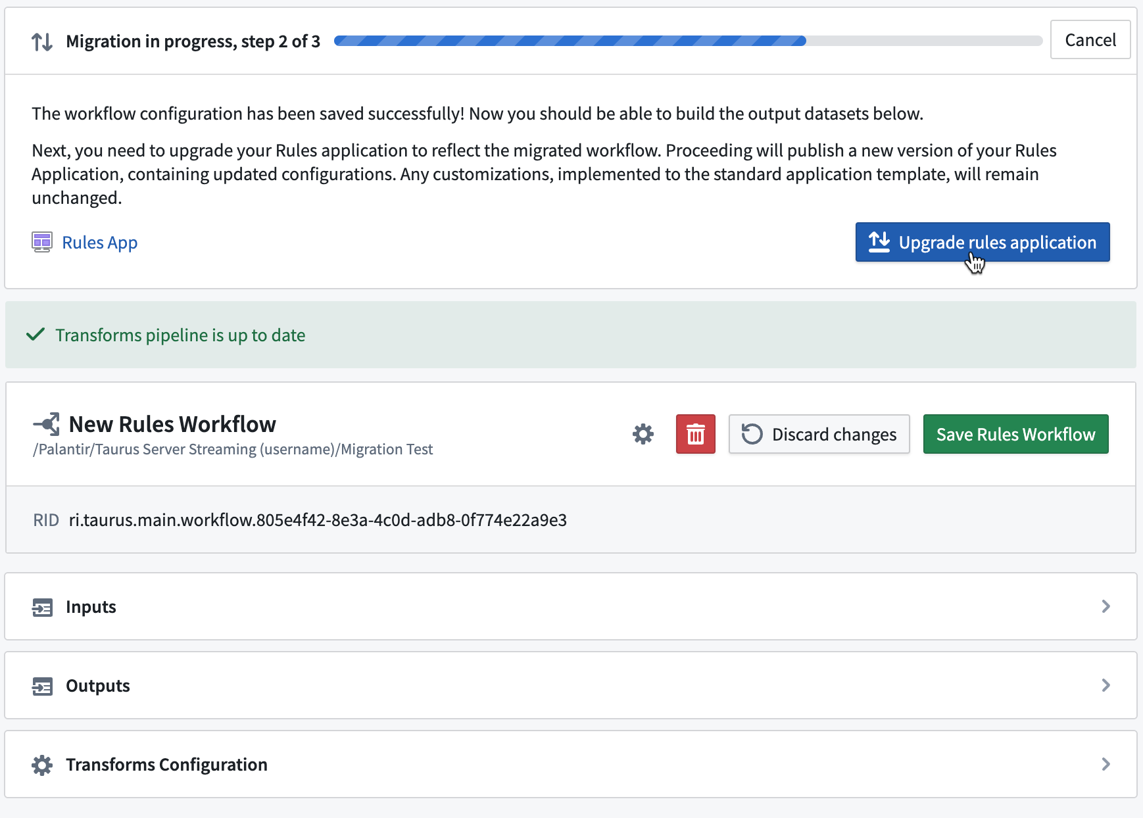This screenshot has width=1143, height=818.
Task: Click Upgrade rules application button
Action: 983,242
